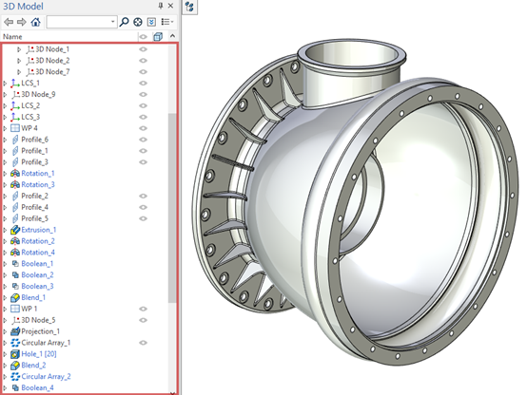Toggle visibility of 3D Node_9

144,95
